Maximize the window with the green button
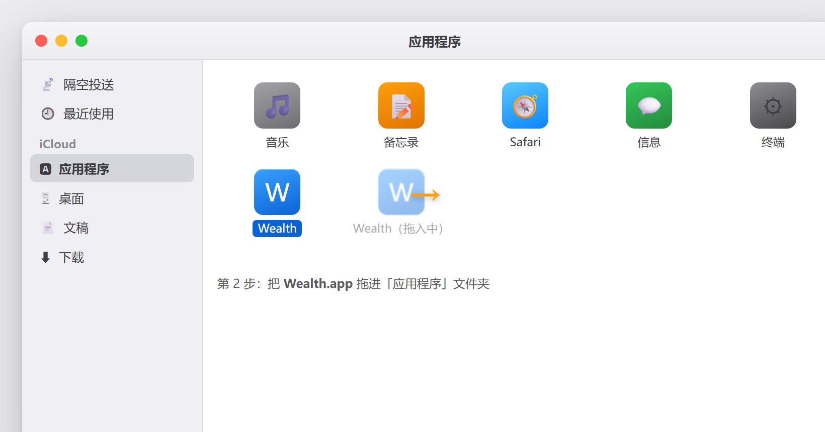 click(81, 41)
